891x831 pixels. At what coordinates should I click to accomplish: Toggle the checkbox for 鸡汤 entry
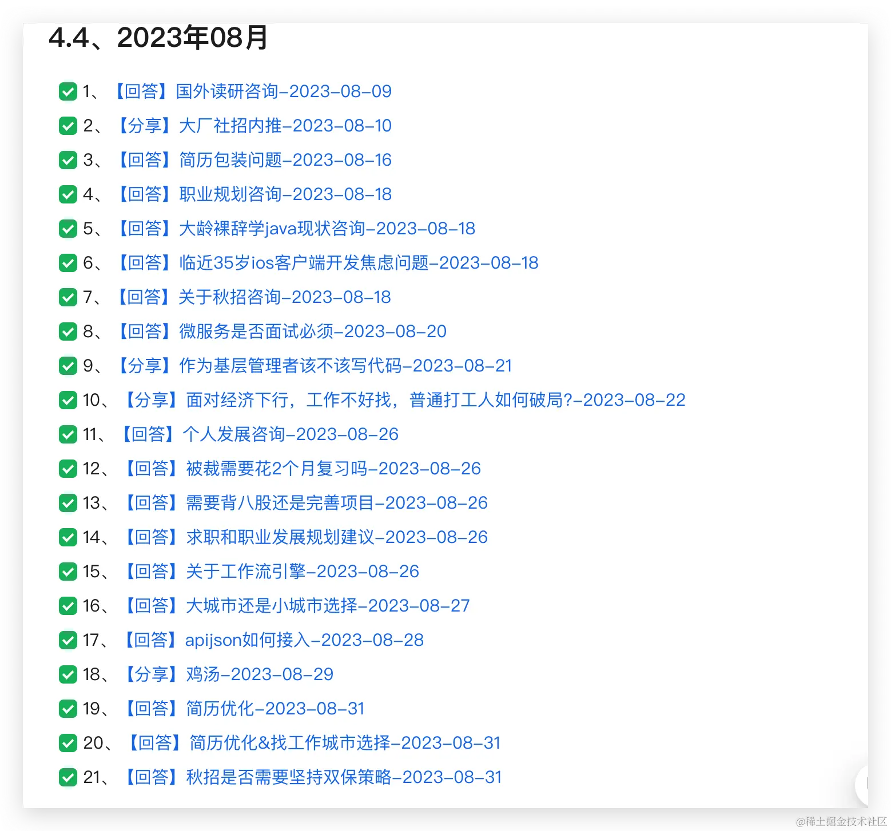(x=68, y=674)
